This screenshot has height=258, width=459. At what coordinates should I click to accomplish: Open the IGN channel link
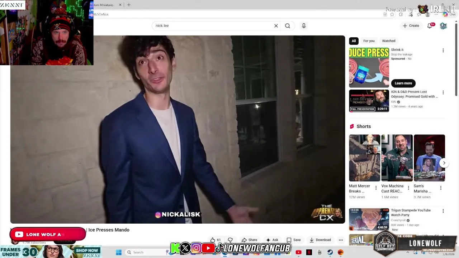(393, 102)
